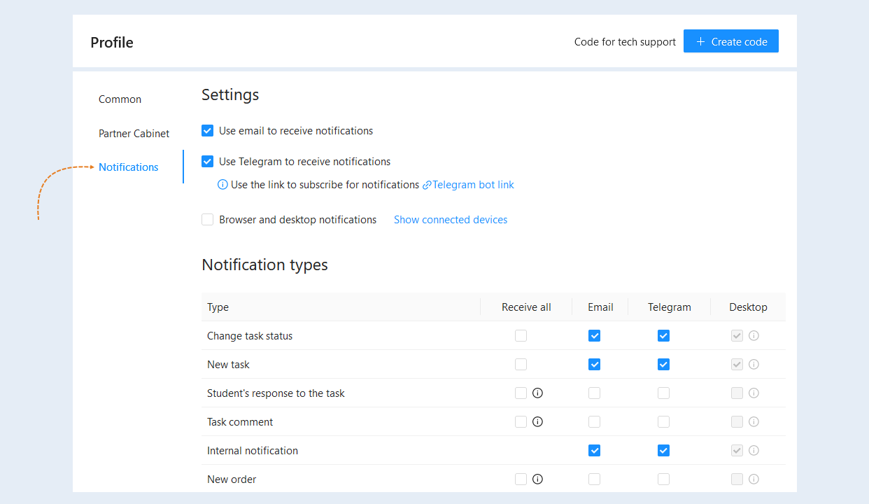Click Desktop checkbox for Internal notification
The width and height of the screenshot is (869, 504).
click(737, 451)
